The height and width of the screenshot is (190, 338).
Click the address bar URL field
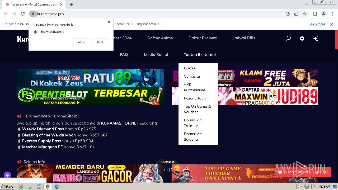point(158,14)
